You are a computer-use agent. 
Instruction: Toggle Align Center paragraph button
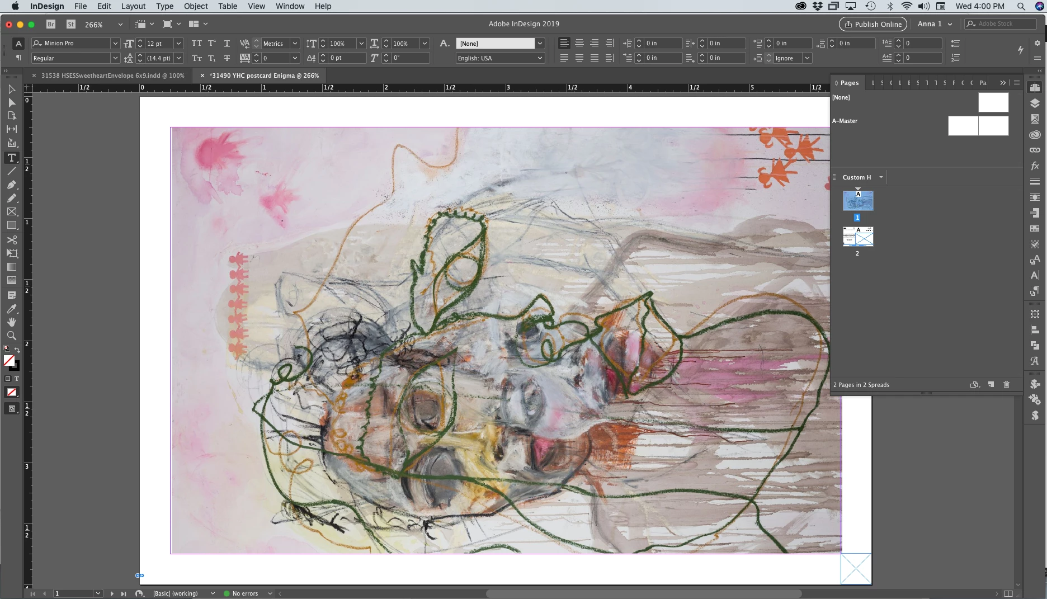click(x=579, y=43)
